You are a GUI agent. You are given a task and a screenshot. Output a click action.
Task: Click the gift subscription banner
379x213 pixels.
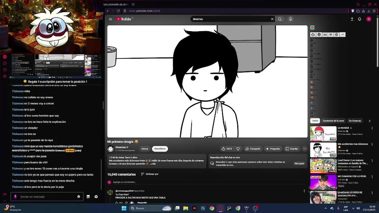click(x=55, y=81)
